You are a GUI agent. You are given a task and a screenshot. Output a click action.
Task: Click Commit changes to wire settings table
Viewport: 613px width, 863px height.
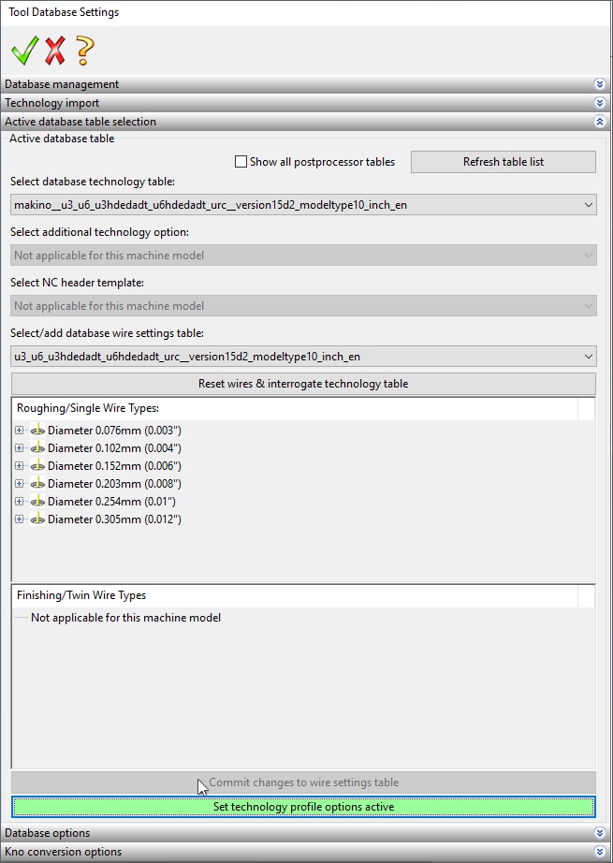click(303, 783)
